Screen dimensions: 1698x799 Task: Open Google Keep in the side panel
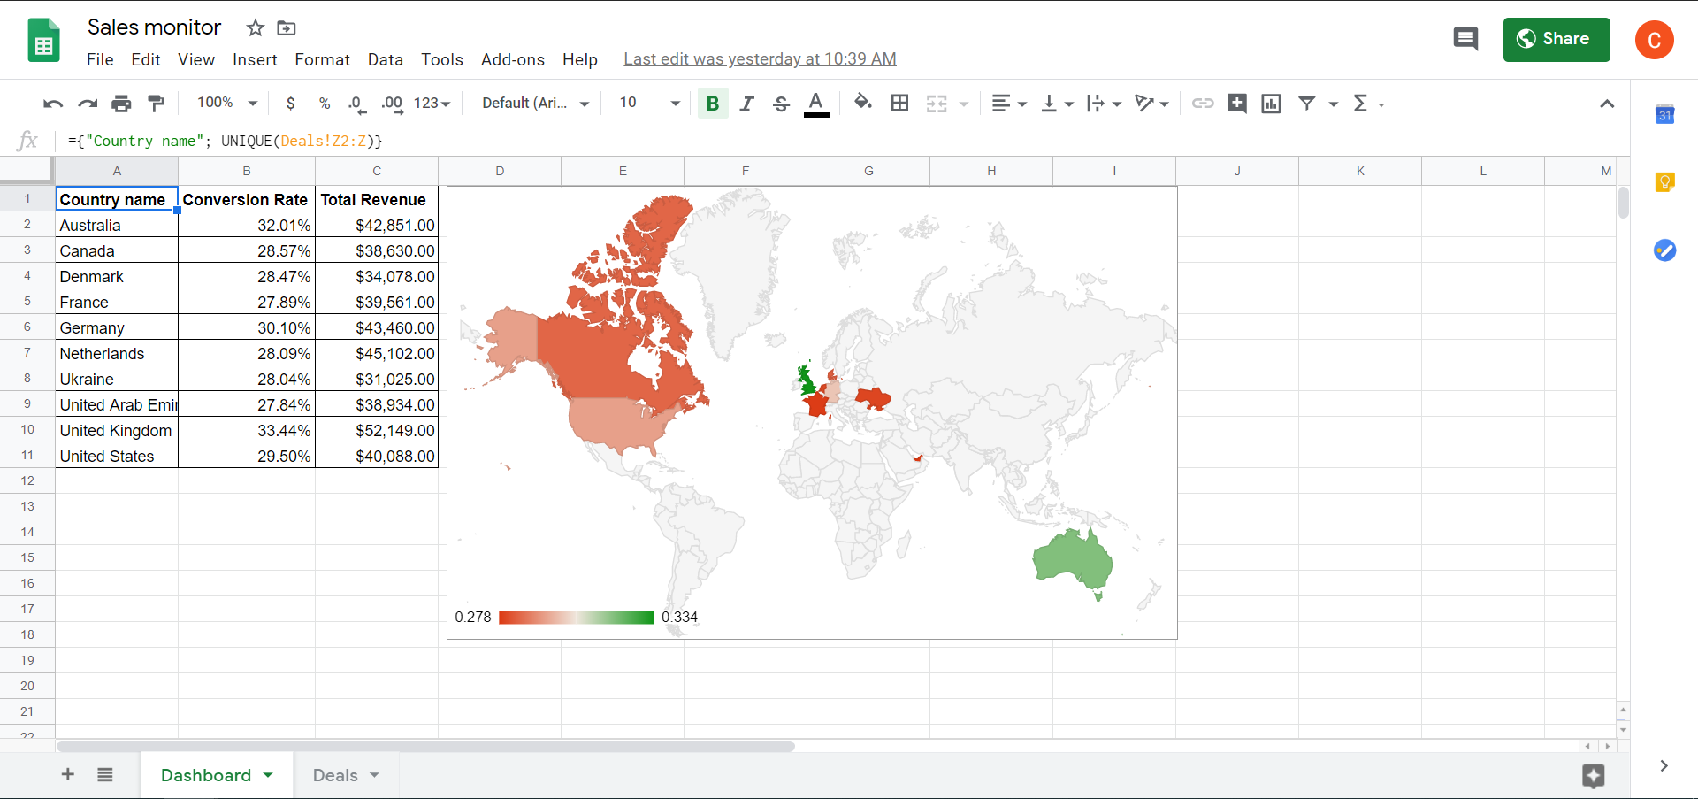click(1664, 182)
